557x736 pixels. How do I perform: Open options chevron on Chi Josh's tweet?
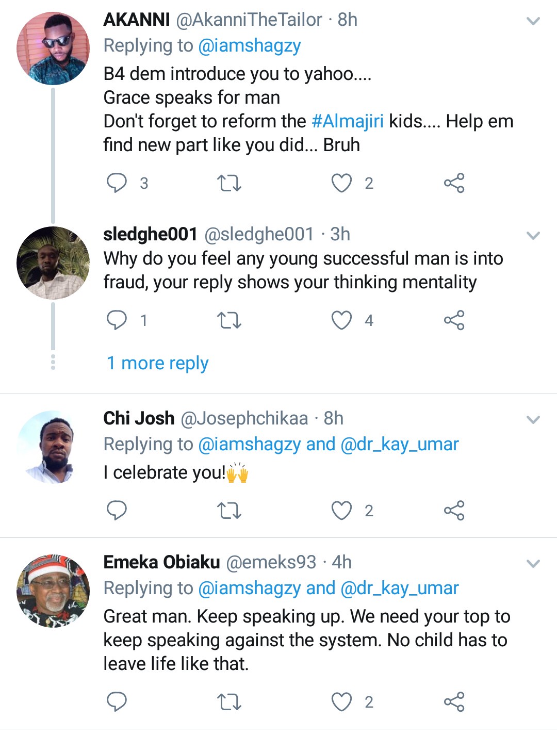533,420
